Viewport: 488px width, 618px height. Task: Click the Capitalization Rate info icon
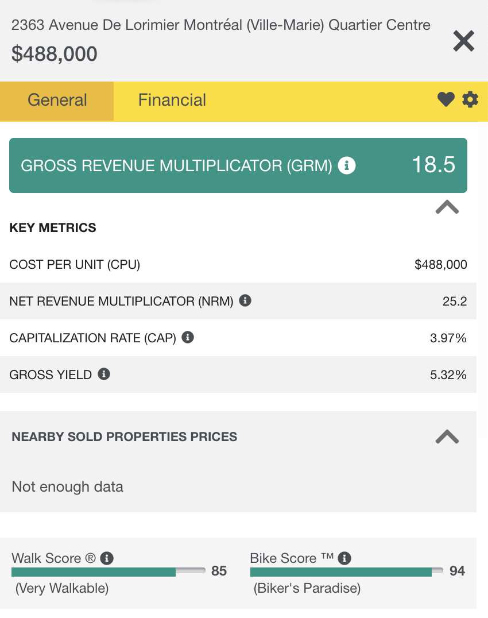pyautogui.click(x=187, y=337)
